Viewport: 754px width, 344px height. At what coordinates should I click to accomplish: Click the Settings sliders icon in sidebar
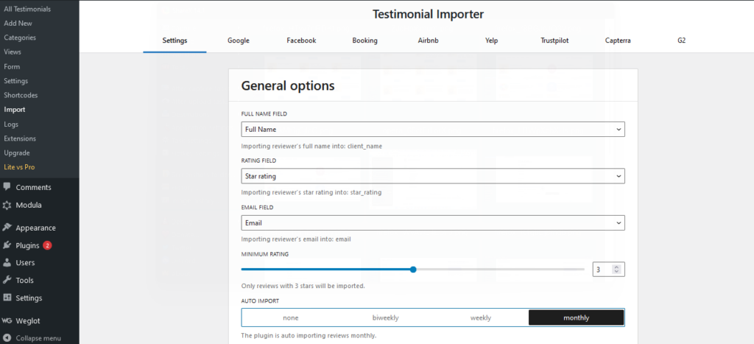click(7, 298)
